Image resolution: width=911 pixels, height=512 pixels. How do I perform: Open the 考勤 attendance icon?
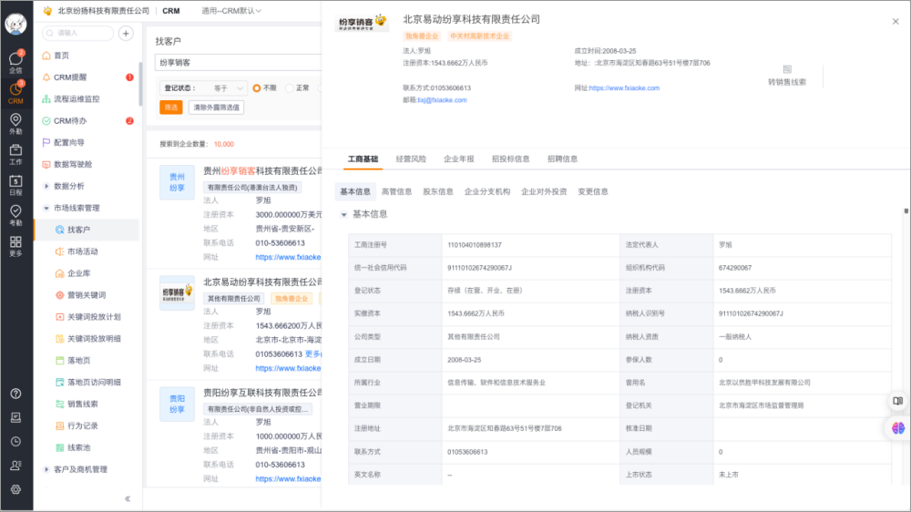coord(15,215)
